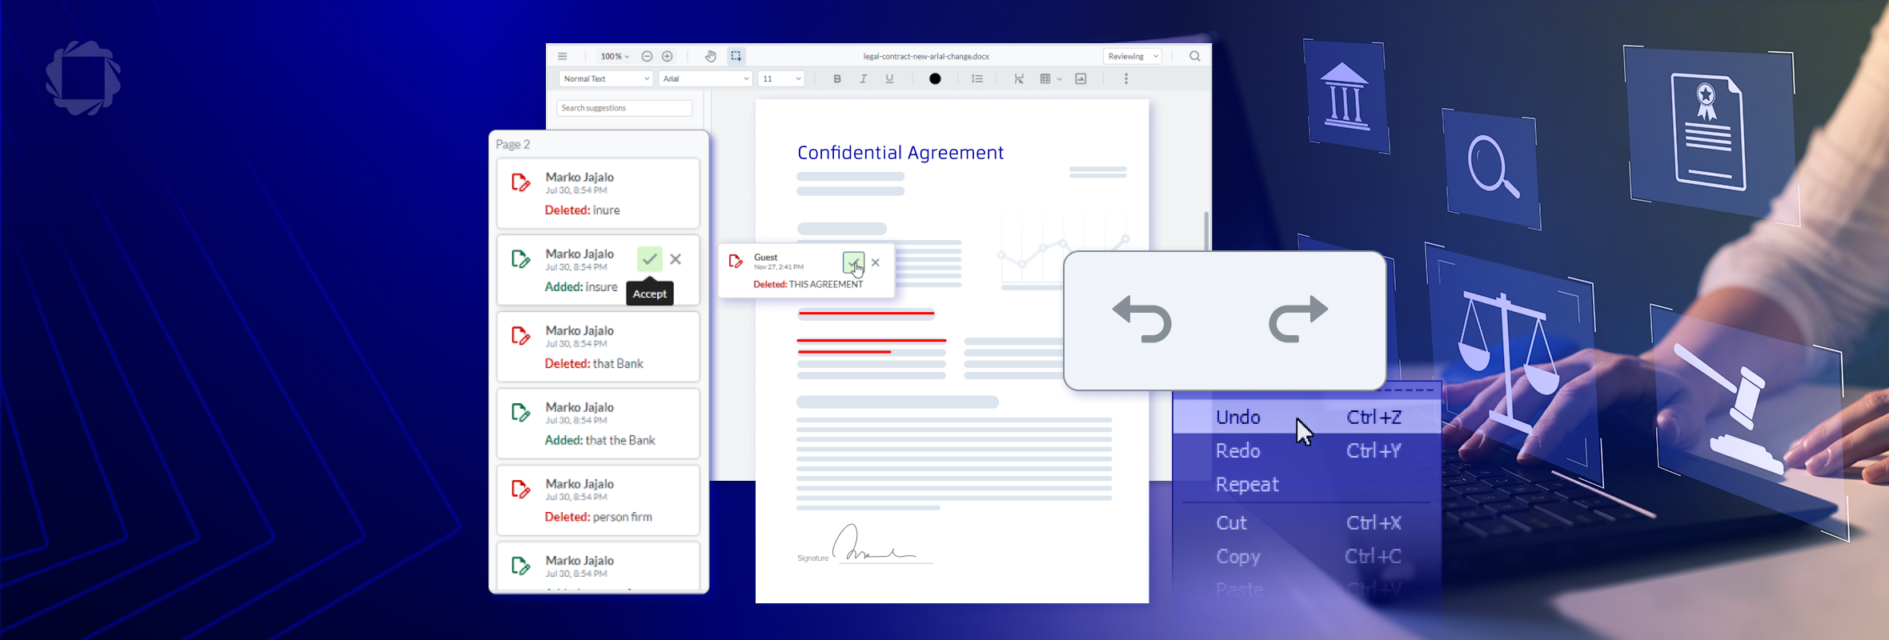The image size is (1889, 640).
Task: Open the Normal Text style dropdown
Action: (606, 79)
